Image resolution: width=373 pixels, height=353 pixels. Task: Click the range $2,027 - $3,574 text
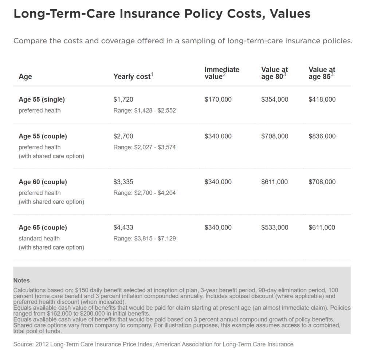144,147
